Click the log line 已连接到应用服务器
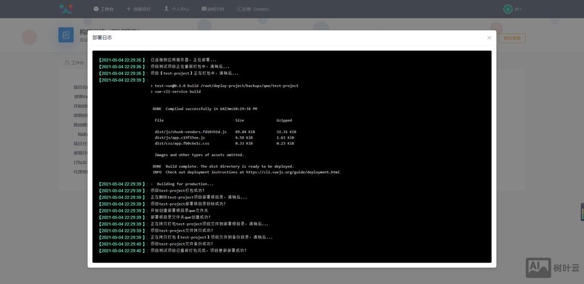This screenshot has width=584, height=284. (x=183, y=60)
